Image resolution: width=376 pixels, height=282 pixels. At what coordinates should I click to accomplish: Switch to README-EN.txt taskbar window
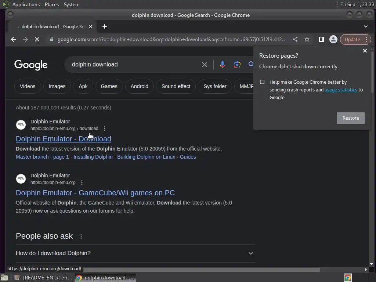click(x=43, y=278)
